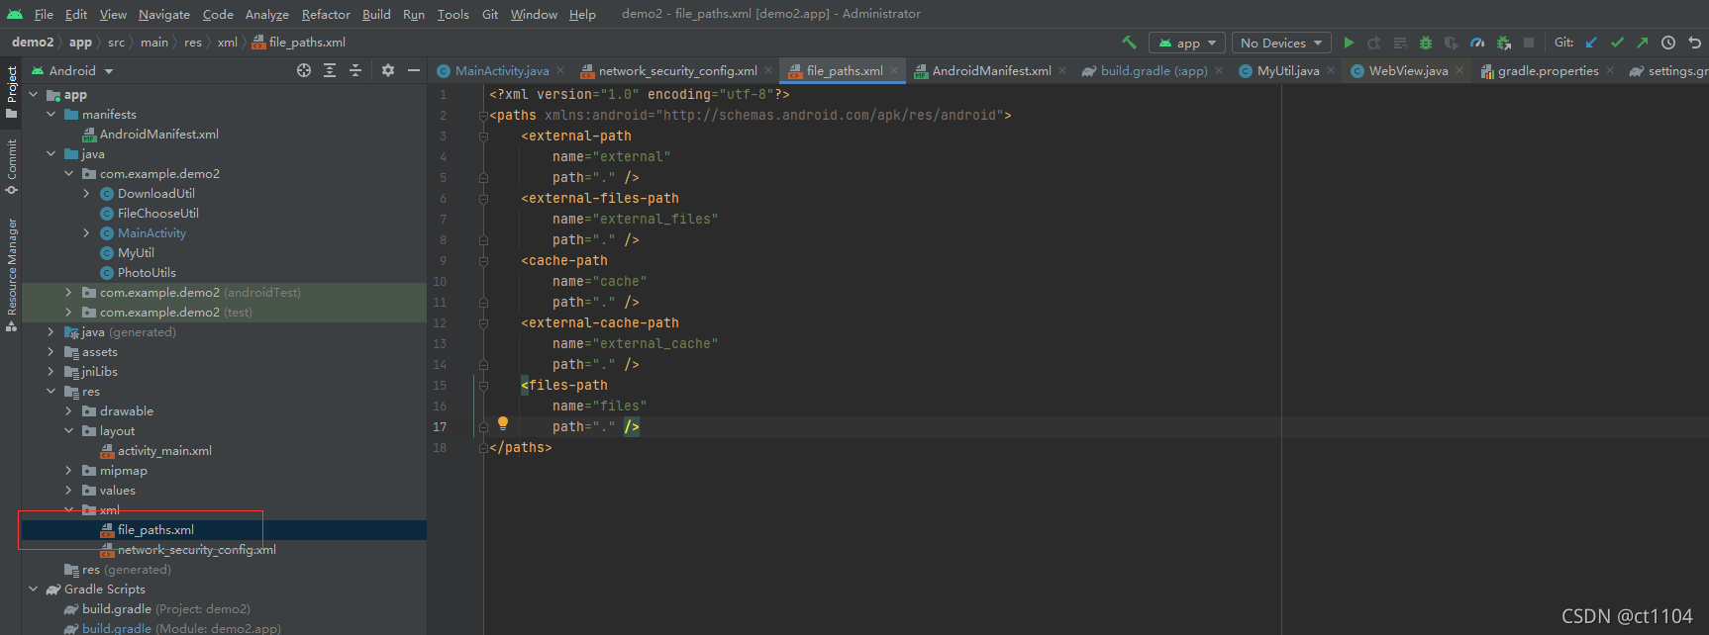The width and height of the screenshot is (1709, 635).
Task: Fold the external-path tag at line 3
Action: [483, 136]
